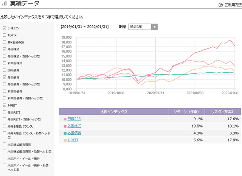The height and width of the screenshot is (176, 242).
Task: Click the 3.3% risk value for 外国債券
Action: 234,133
